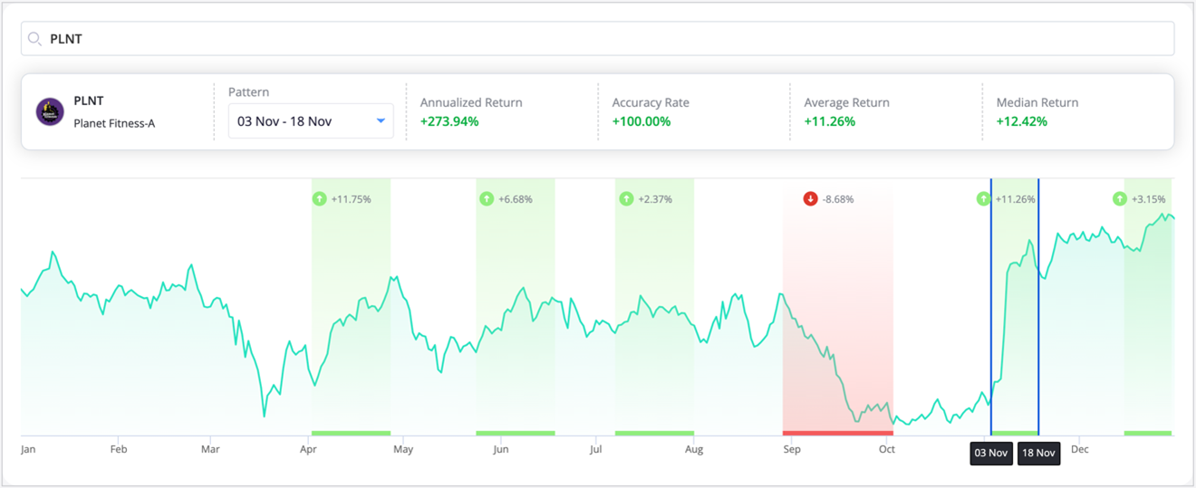Click the green bar under December pattern
Screen dimensions: 1196x488
tap(1148, 433)
